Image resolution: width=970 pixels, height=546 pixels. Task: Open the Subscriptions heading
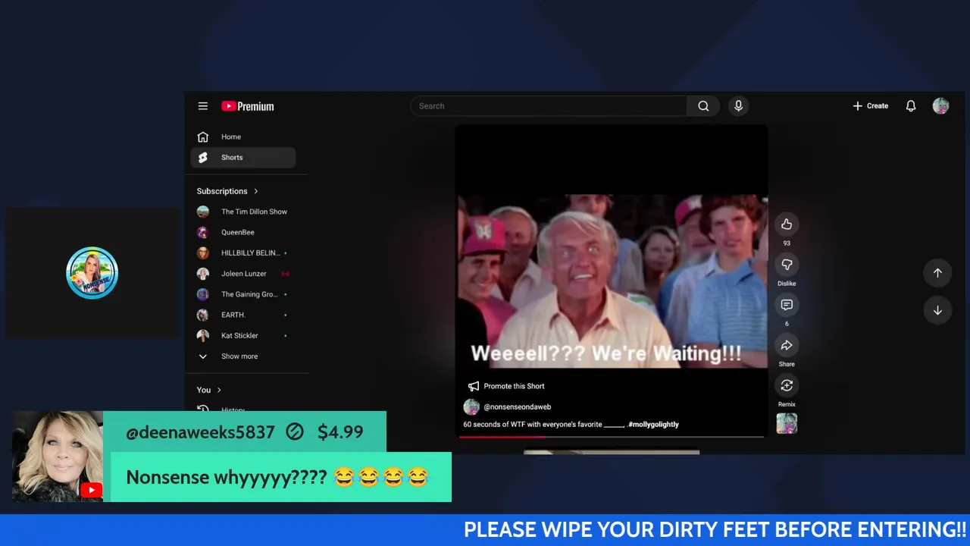point(222,191)
